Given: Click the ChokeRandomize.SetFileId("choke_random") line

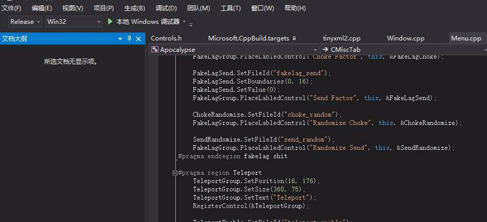Looking at the screenshot, I should pyautogui.click(x=267, y=115).
